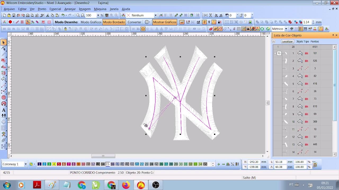Click the globe icon beside Converter
Image resolution: width=339 pixels, height=190 pixels.
(x=147, y=22)
